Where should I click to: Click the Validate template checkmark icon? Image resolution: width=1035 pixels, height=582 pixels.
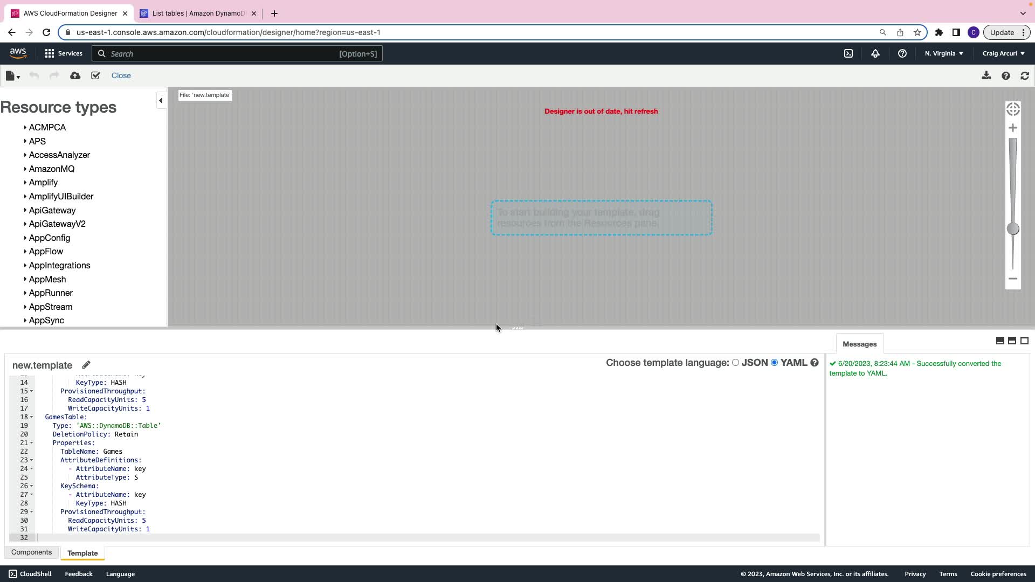tap(95, 76)
